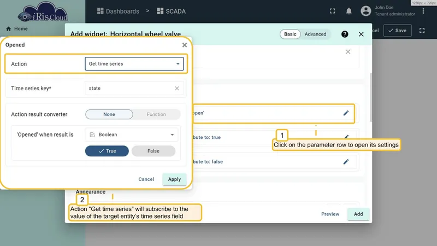Close the Opened settings popup

(185, 45)
